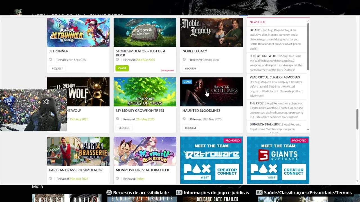The image size is (360, 202).
Task: Click PARISIAN BRASSERIE SIMULATOR title
Action: tap(76, 170)
